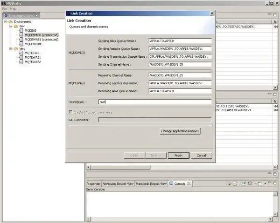Select the MQTEWAS1 tree item

[x=33, y=57]
